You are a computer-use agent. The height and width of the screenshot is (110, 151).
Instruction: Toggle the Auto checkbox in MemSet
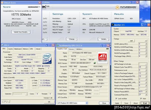coord(141,98)
